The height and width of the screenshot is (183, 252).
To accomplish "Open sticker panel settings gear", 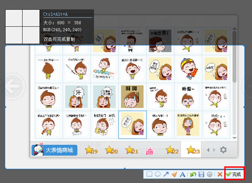I will click(223, 150).
